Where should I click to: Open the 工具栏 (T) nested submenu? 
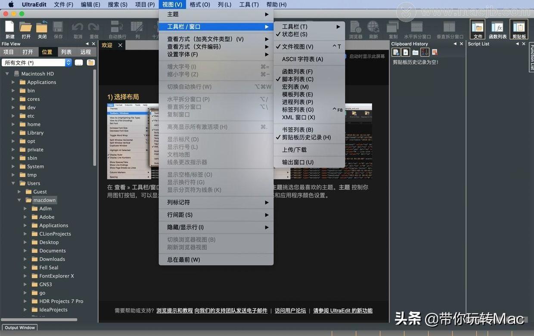309,27
